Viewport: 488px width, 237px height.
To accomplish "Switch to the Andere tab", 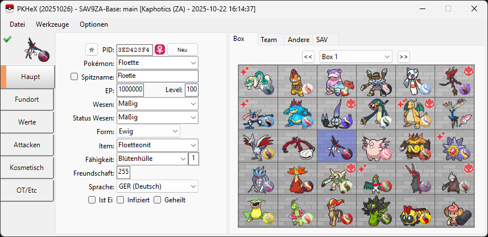I will [x=299, y=40].
